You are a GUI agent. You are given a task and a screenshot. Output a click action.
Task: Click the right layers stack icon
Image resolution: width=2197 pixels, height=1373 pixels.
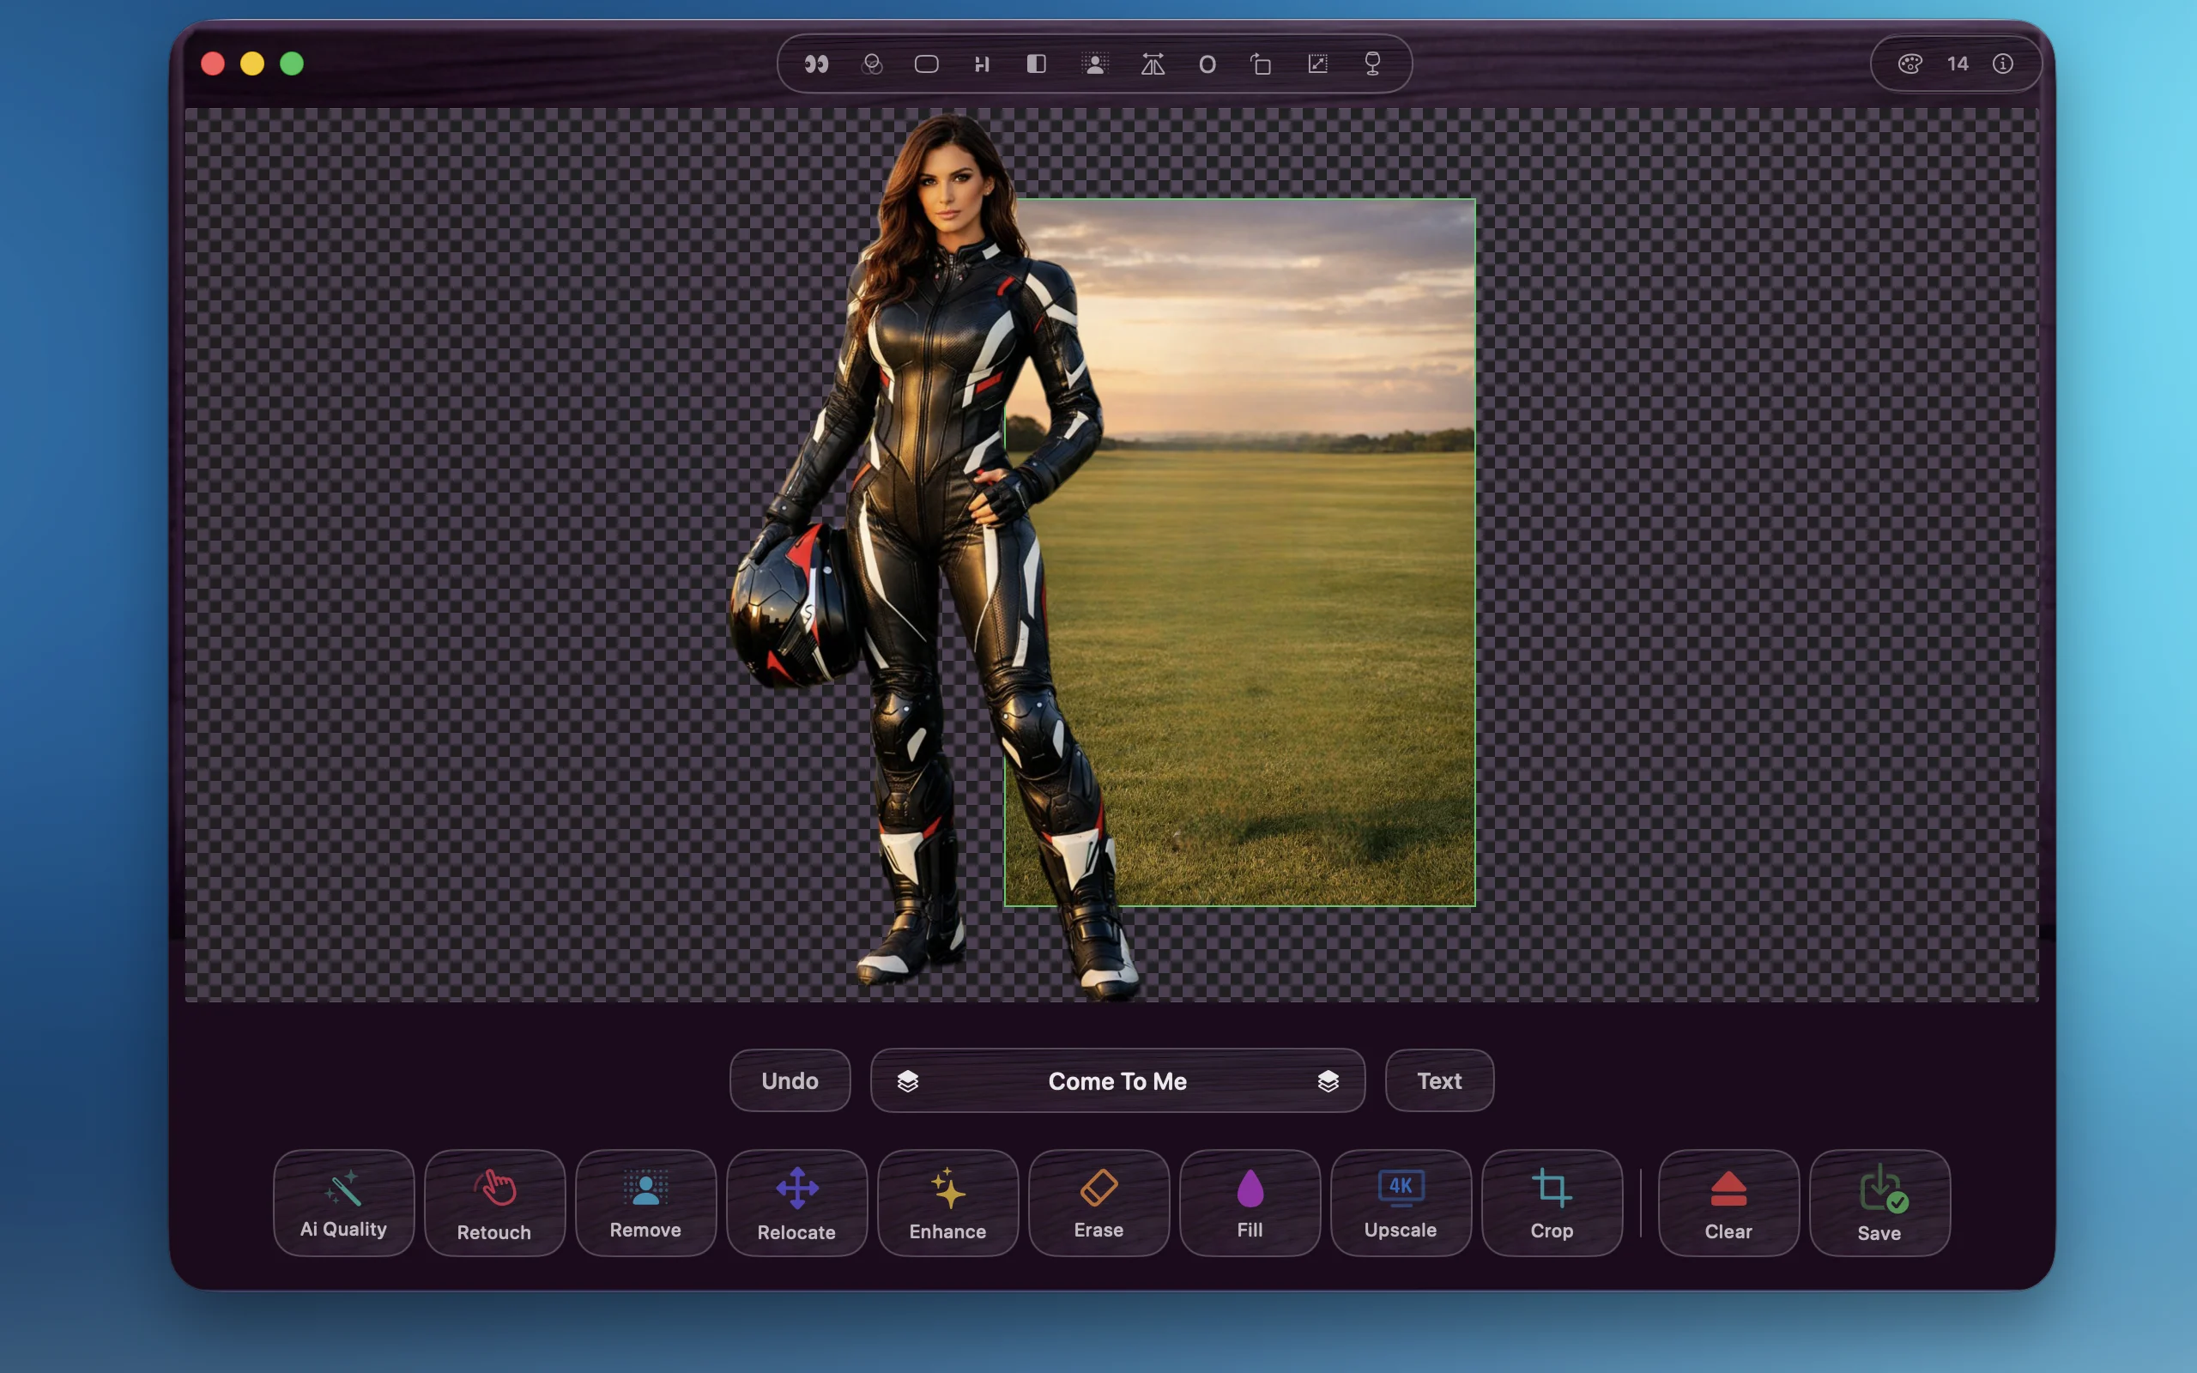point(1328,1080)
